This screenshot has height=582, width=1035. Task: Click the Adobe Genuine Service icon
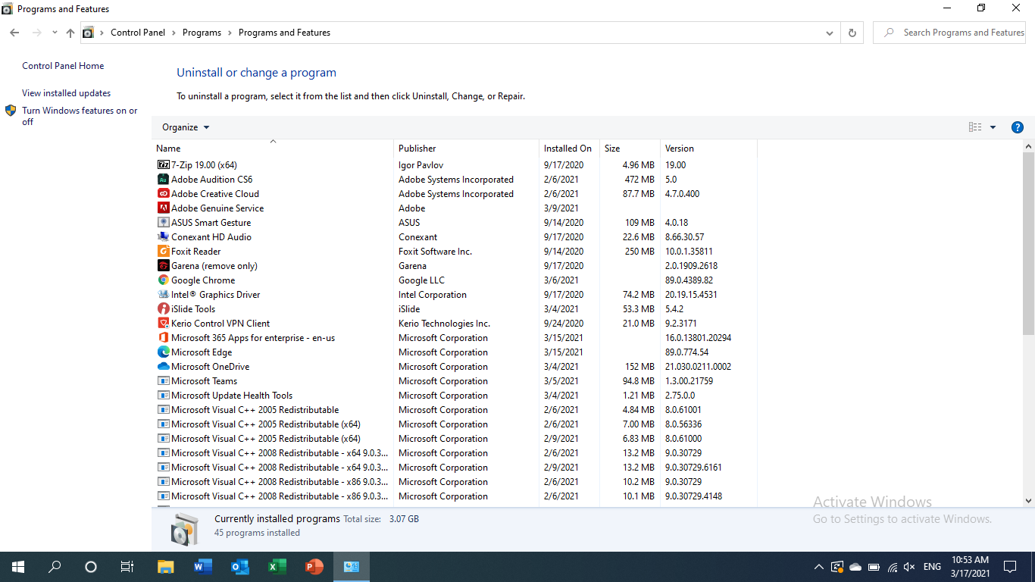coord(163,208)
